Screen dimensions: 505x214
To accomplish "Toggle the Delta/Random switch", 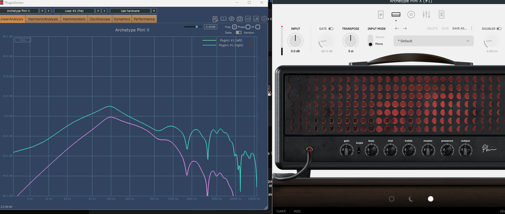I will click(x=239, y=32).
